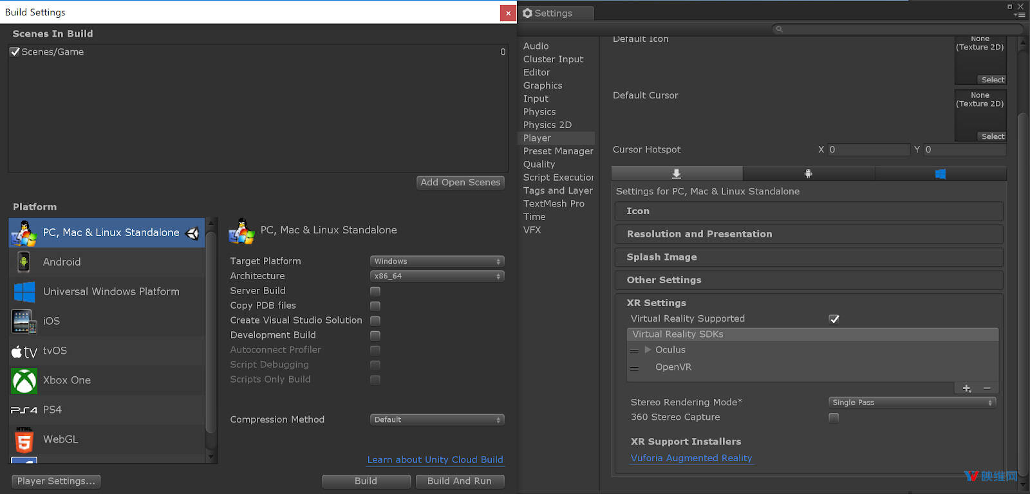The image size is (1030, 494).
Task: Select Quality in settings sidebar
Action: (539, 165)
